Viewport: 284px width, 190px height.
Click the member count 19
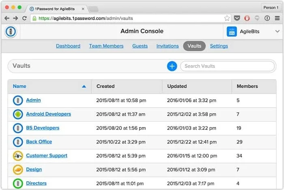coord(239,128)
